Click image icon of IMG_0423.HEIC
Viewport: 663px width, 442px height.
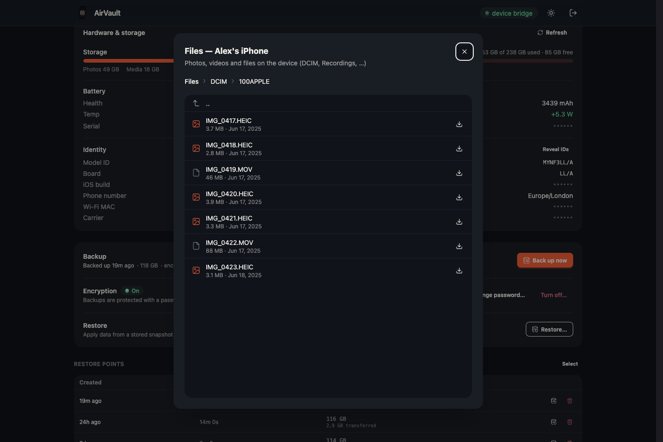click(196, 271)
